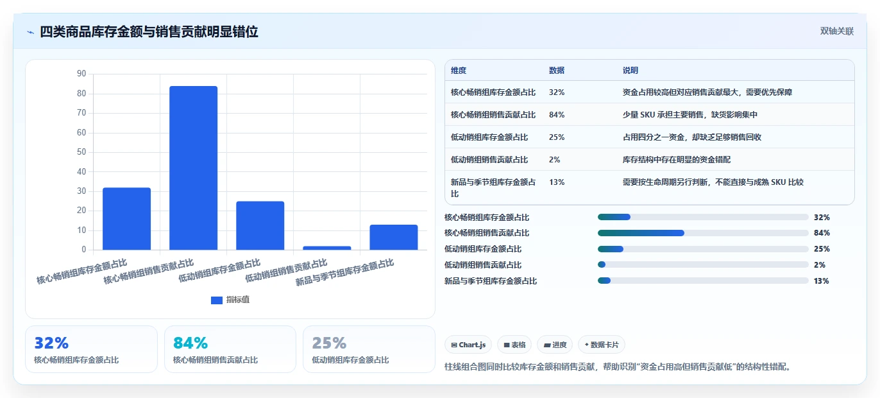Click progress list label 低动销组销售贡献占比
Viewport: 880px width, 398px height.
tap(483, 264)
